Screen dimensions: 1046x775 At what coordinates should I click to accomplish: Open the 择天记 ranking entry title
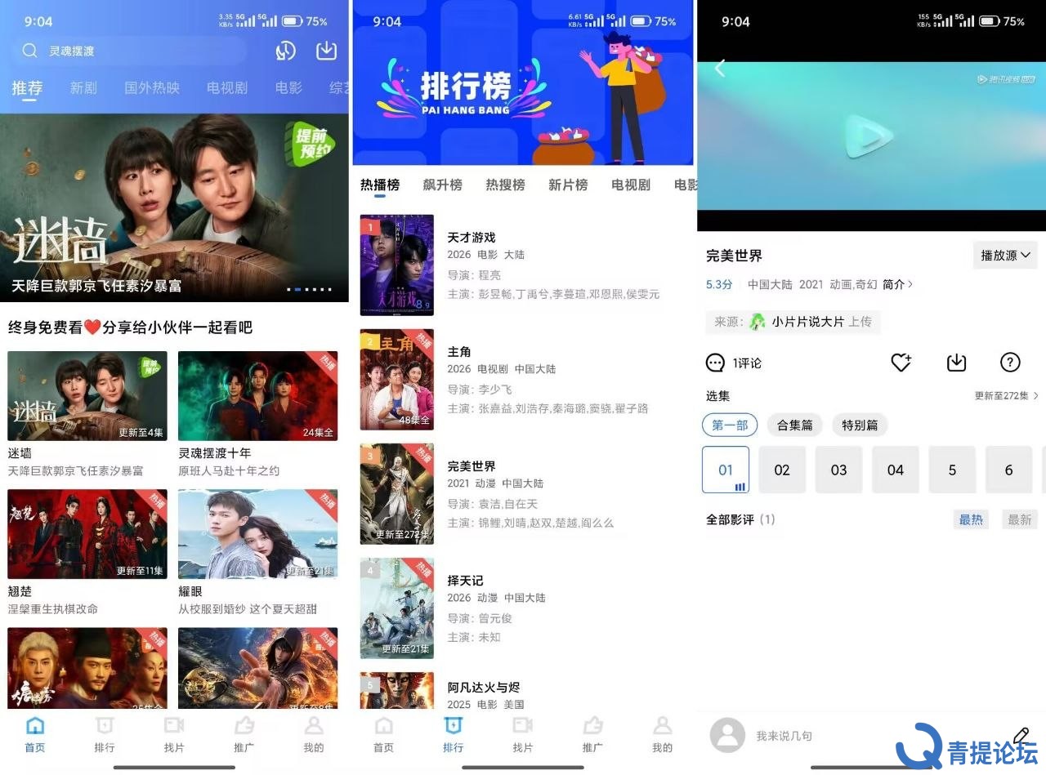(465, 581)
